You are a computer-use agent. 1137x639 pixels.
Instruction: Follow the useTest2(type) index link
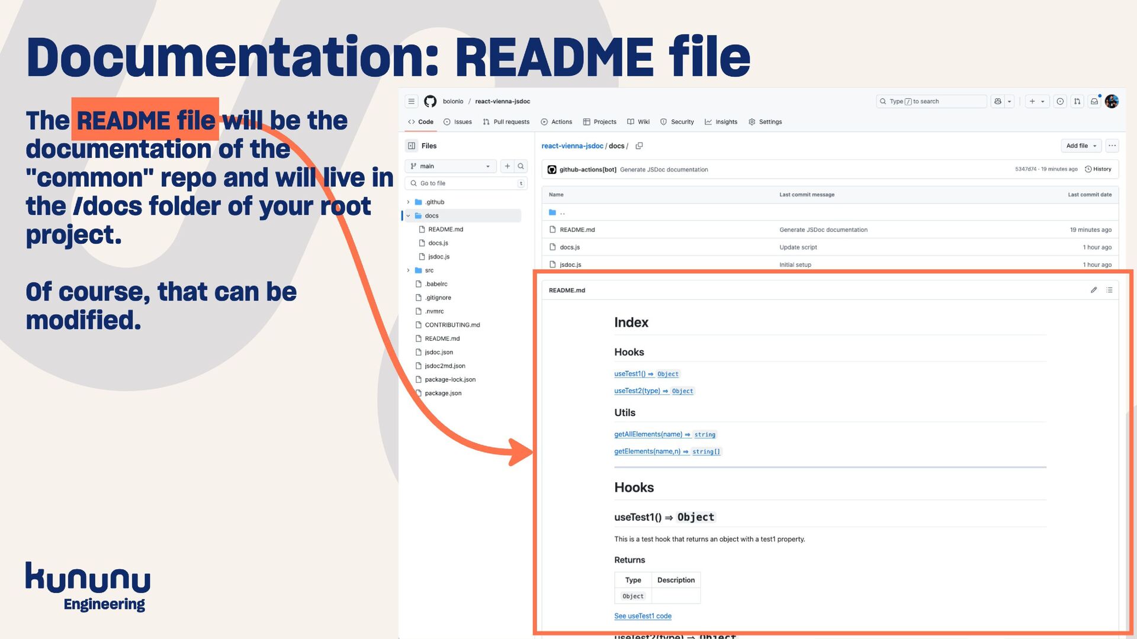[654, 391]
